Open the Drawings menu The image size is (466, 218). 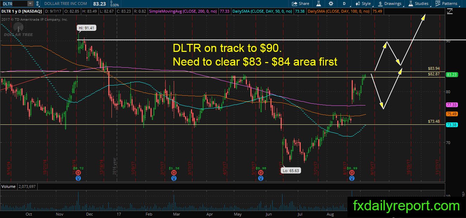point(390,4)
